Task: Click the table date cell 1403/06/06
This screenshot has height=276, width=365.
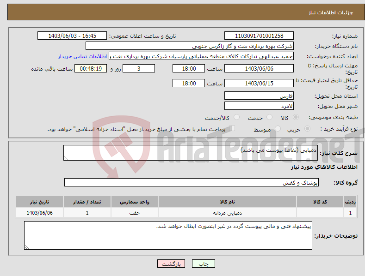Action: tap(40, 213)
